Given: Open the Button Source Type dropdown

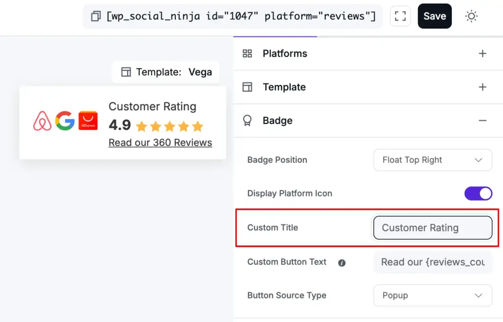Looking at the screenshot, I should tap(432, 295).
